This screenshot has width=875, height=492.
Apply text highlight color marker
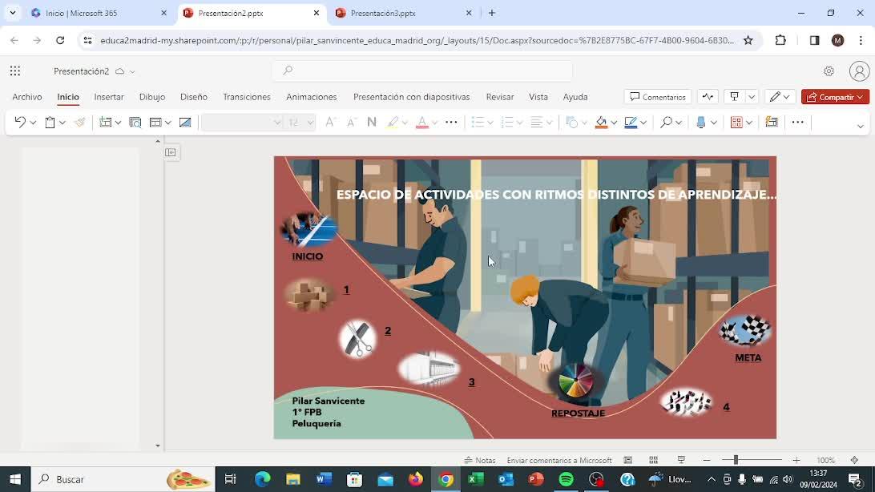393,122
